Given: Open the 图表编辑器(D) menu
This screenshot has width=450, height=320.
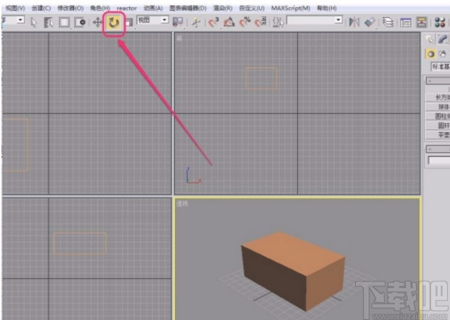Looking at the screenshot, I should (x=188, y=8).
